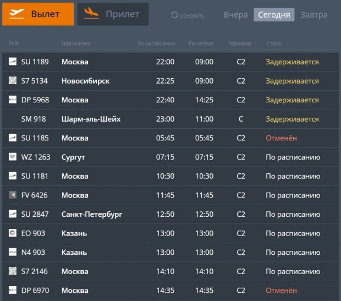Image resolution: width=341 pixels, height=301 pixels.
Task: Click Задерживается status of SU 1189
Action: click(x=292, y=62)
